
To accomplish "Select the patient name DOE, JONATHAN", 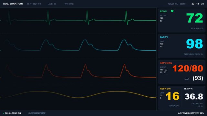I will 13,4.
